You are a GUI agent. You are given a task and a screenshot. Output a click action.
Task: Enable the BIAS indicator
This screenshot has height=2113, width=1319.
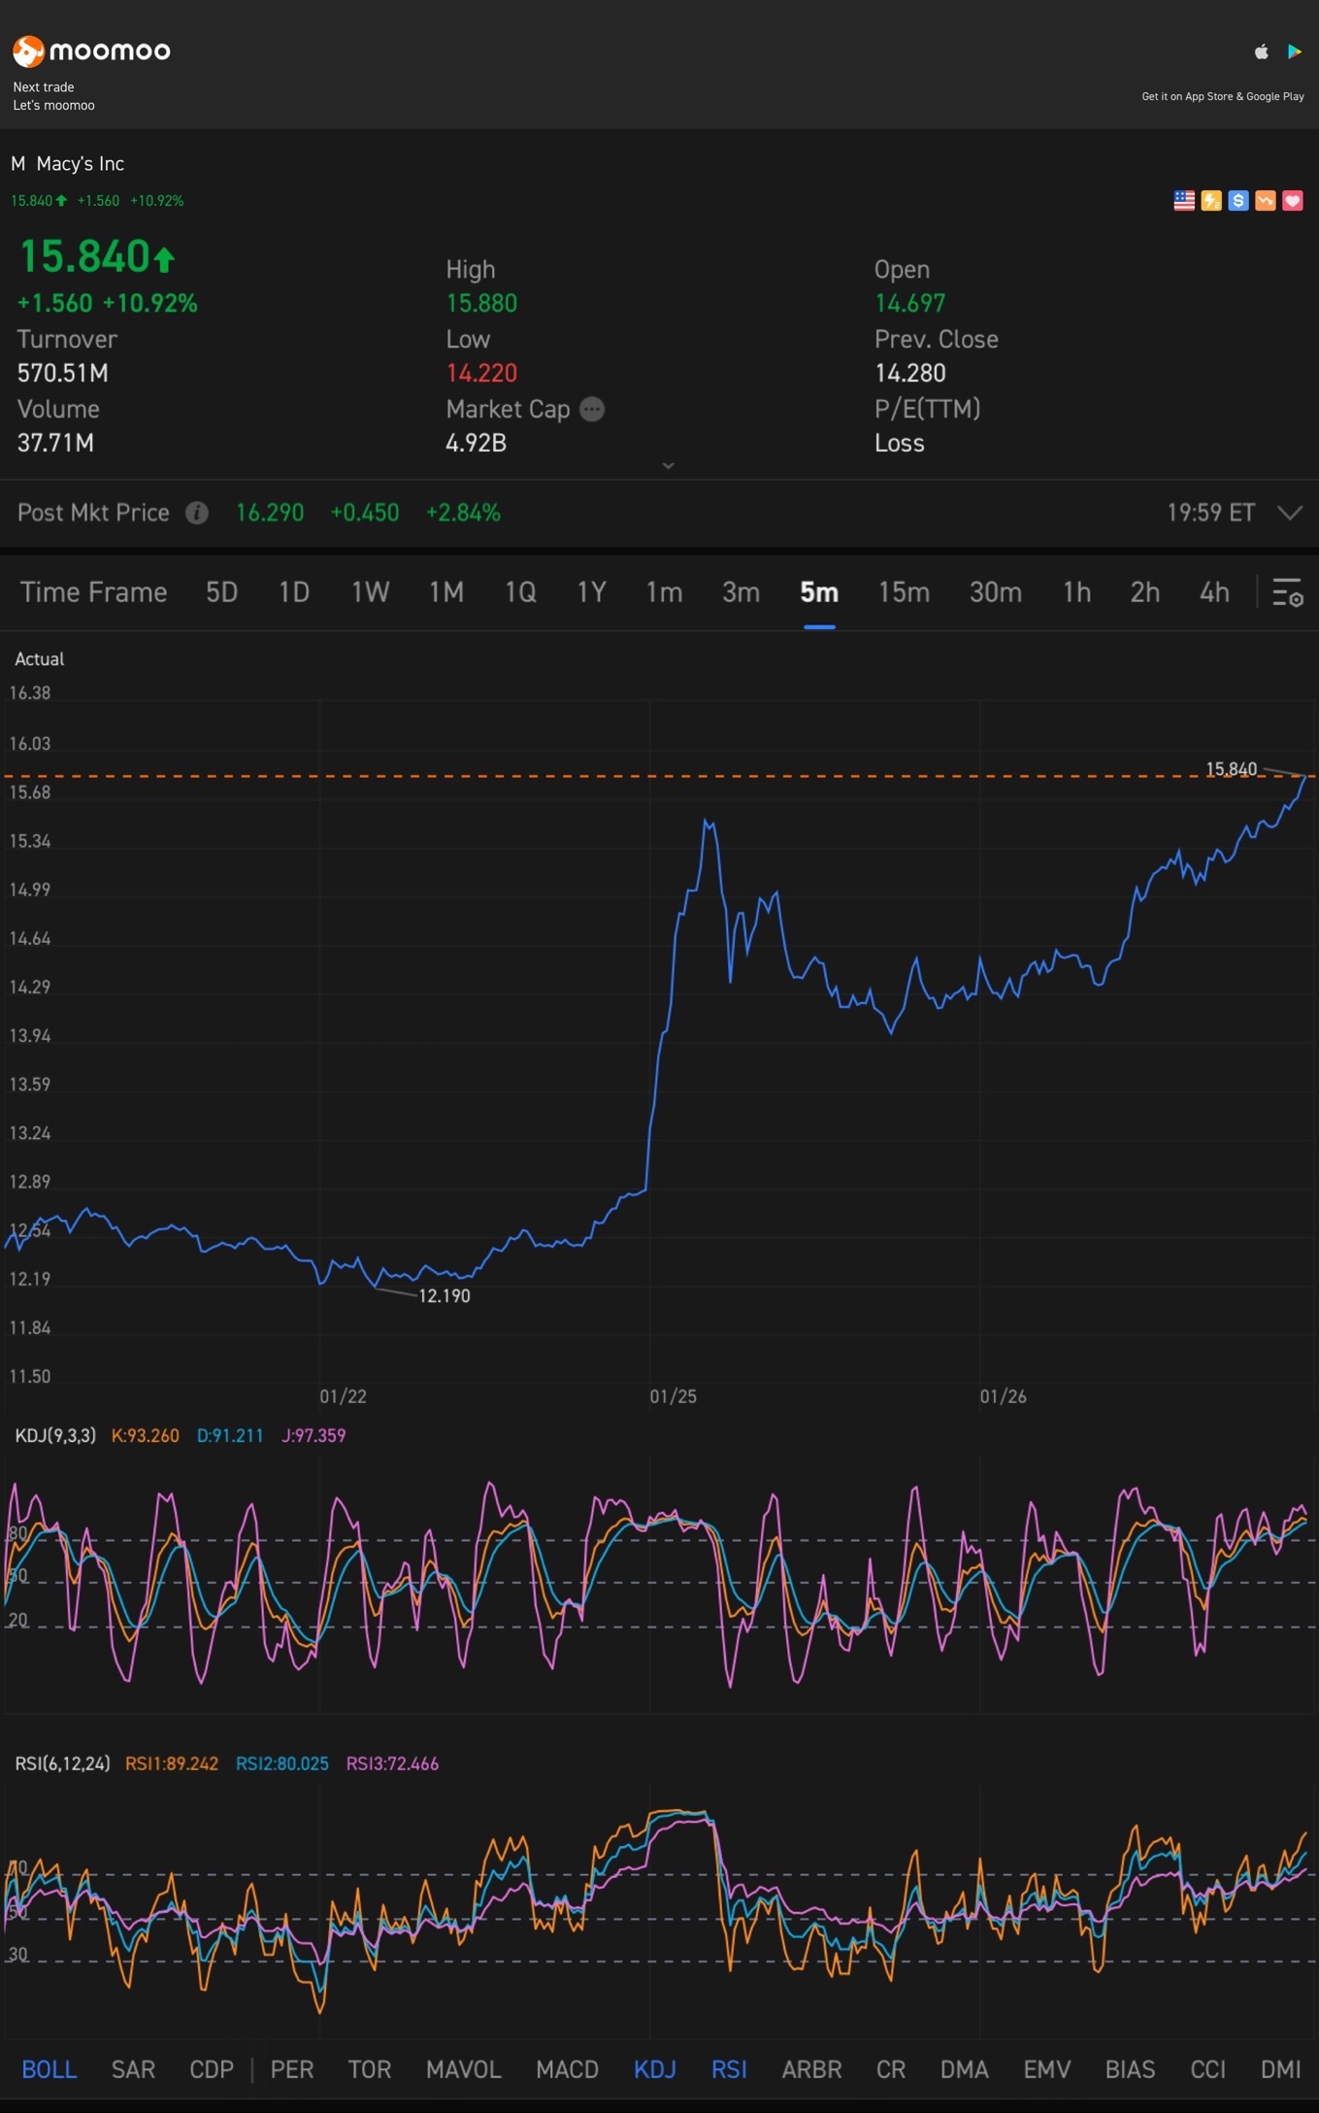[1131, 2069]
